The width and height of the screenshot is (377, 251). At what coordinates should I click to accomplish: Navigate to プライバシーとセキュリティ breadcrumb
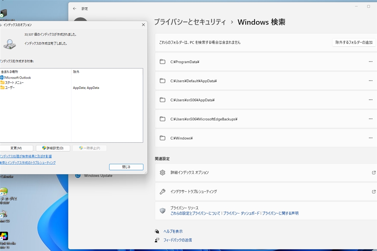point(190,22)
